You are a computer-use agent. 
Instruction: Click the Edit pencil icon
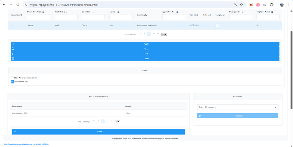point(13,54)
